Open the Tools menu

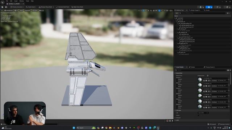coord(28,1)
